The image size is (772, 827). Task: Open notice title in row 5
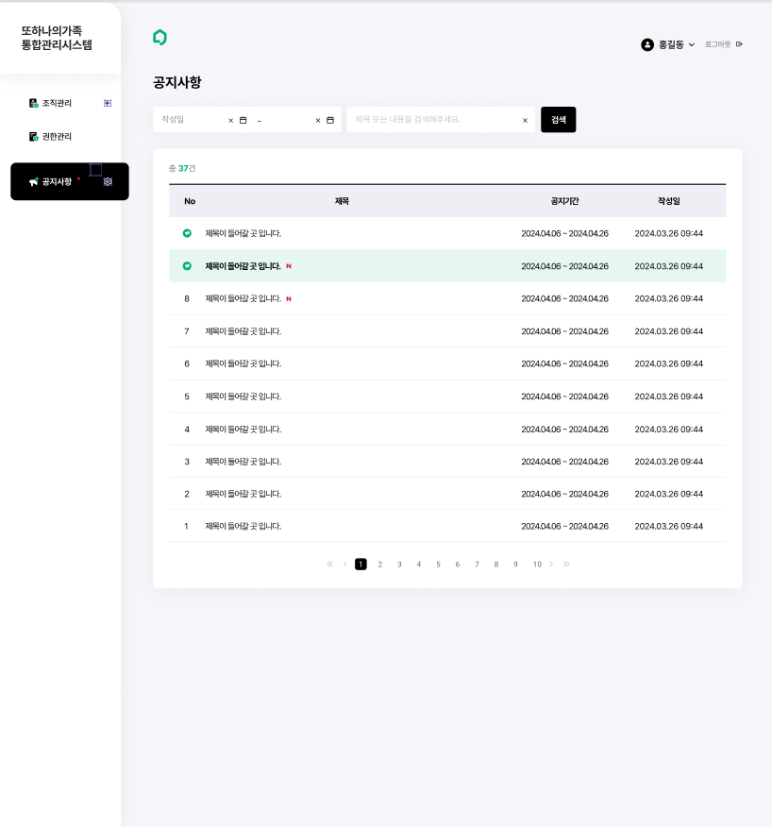tap(243, 397)
